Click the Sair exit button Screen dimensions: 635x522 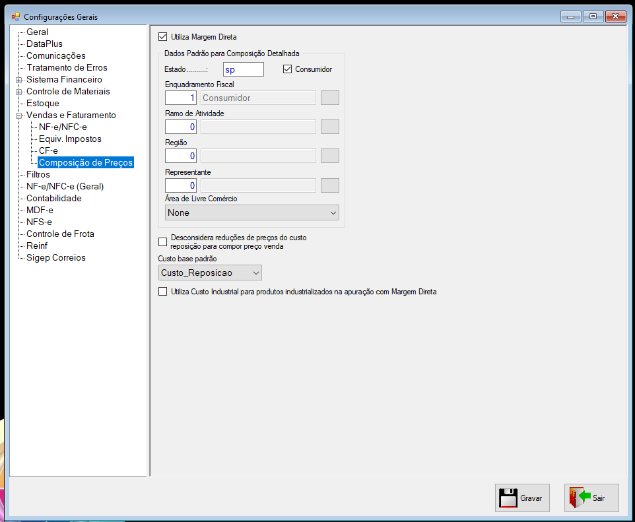591,498
